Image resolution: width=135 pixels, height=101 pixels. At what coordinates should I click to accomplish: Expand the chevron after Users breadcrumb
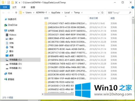tap(34, 13)
